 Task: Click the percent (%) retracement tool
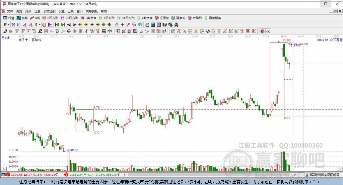[x=185, y=31]
